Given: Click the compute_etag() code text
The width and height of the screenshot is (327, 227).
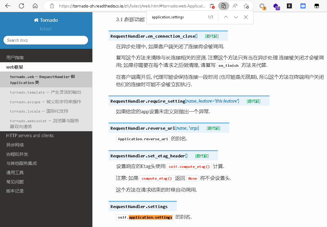Looking at the screenshot, I should click(x=156, y=178).
